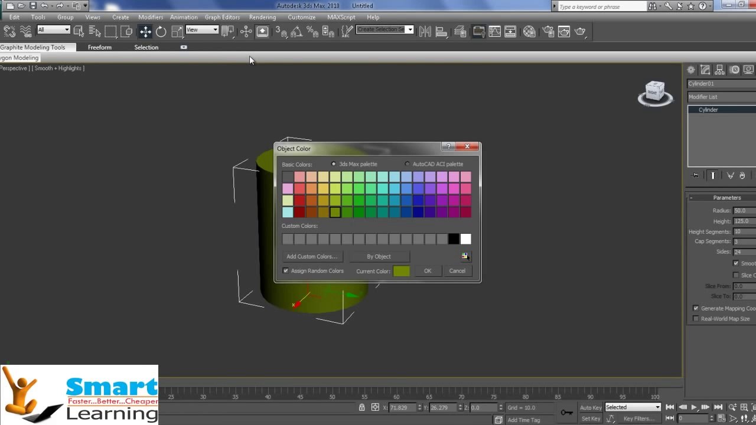
Task: Open the selection filter All dropdown
Action: pyautogui.click(x=54, y=30)
